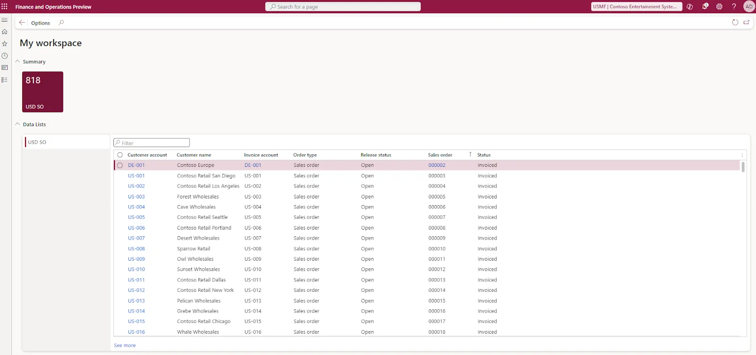The height and width of the screenshot is (355, 756).
Task: Click the grid Filter input field
Action: (x=152, y=143)
